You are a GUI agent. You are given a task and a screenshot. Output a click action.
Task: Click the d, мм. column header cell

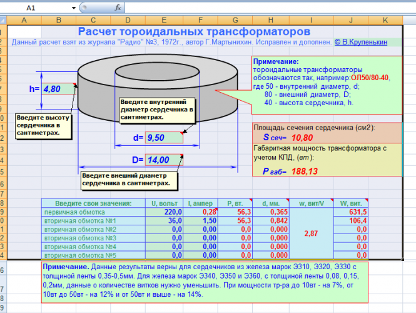point(271,203)
